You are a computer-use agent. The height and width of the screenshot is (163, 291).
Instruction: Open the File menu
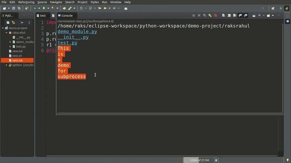[x=4, y=2]
